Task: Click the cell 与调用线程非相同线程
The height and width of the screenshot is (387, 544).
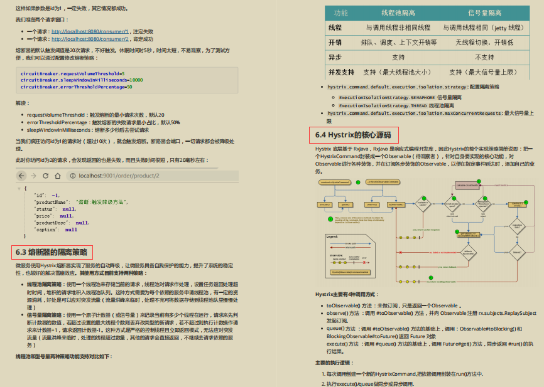Action: coord(398,28)
